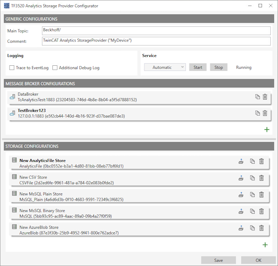Click into the Main Topic field
The image size is (278, 266).
pyautogui.click(x=156, y=30)
